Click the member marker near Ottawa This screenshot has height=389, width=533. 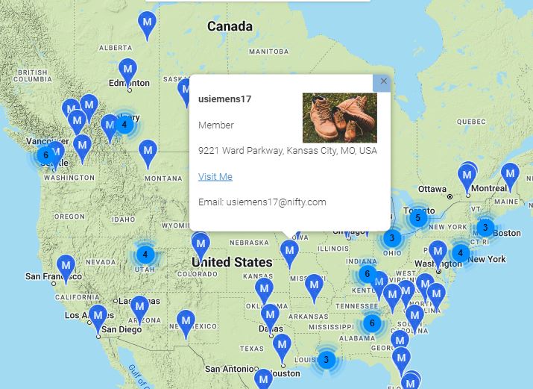click(467, 177)
